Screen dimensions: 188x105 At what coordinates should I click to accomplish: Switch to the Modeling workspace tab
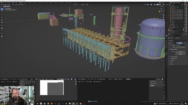(x=25, y=3)
